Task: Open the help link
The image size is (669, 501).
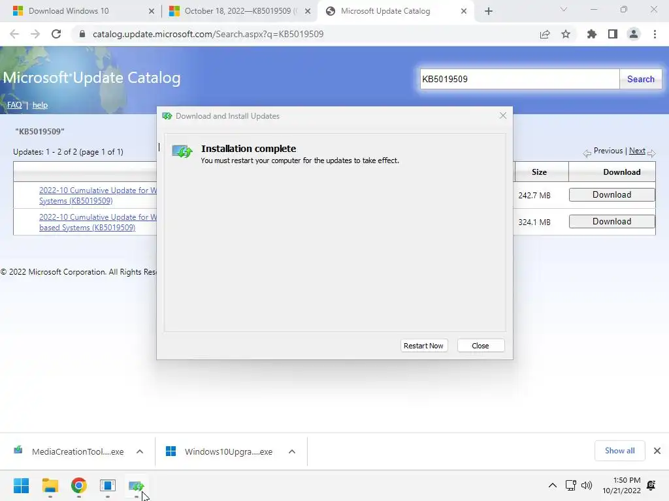Action: 40,105
